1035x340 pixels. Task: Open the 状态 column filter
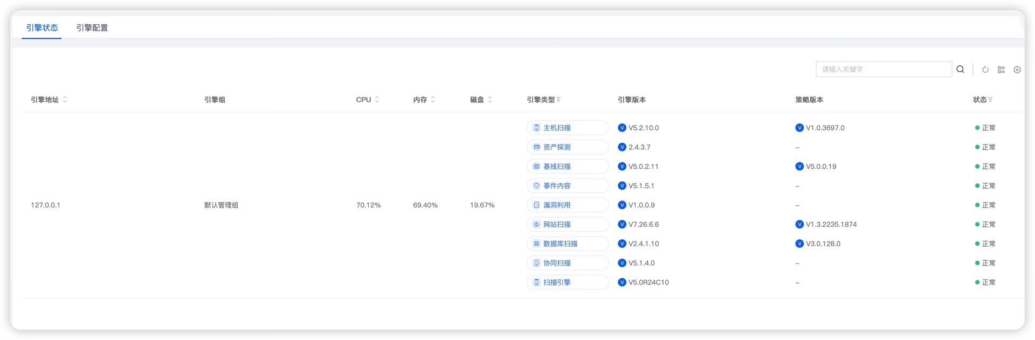tap(991, 100)
